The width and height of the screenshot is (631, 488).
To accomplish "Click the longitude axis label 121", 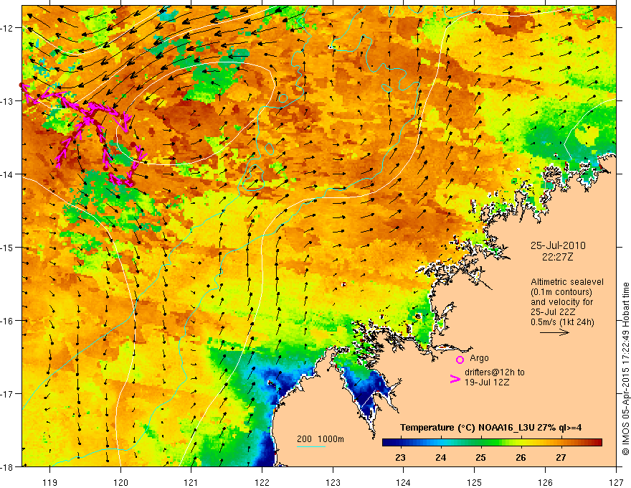I will (x=191, y=482).
